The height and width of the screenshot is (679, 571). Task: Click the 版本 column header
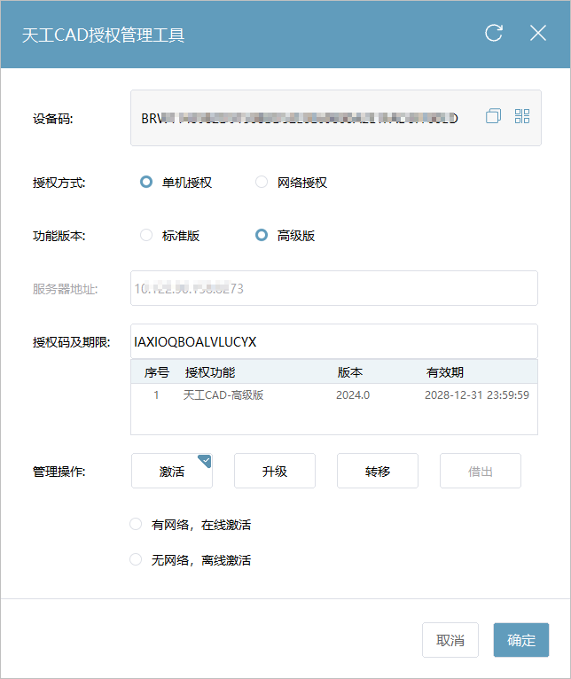click(350, 372)
